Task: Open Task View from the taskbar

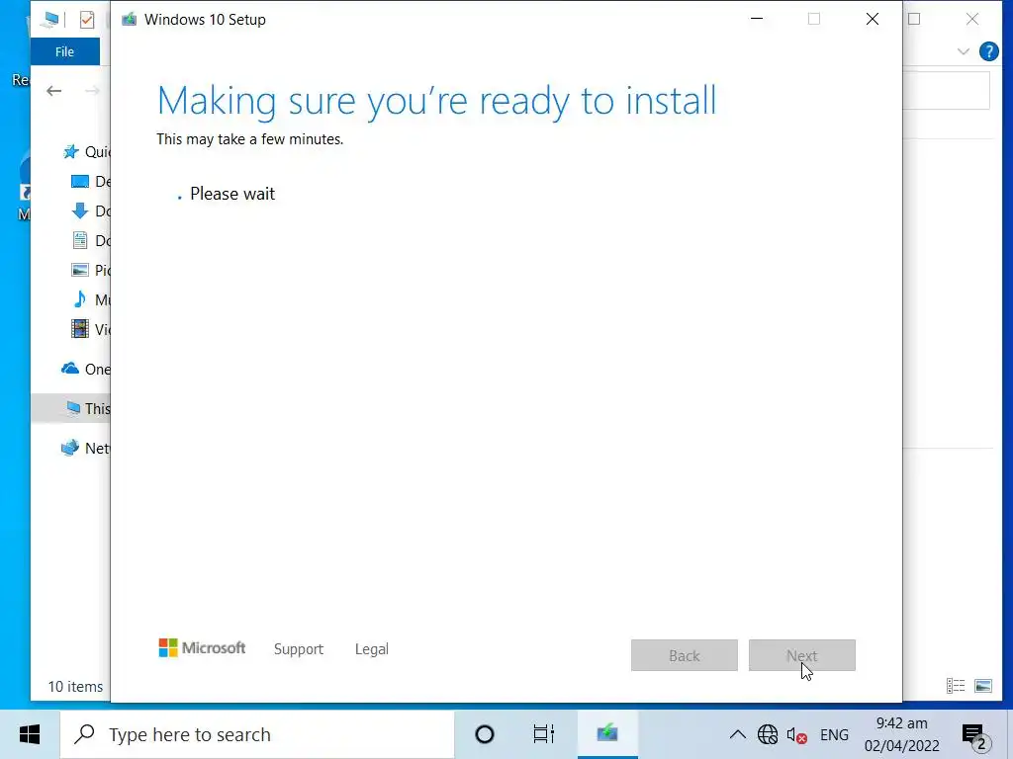Action: (543, 734)
